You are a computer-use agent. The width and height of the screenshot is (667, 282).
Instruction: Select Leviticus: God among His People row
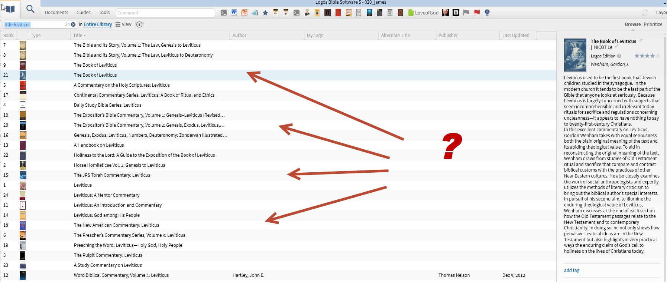point(278,215)
